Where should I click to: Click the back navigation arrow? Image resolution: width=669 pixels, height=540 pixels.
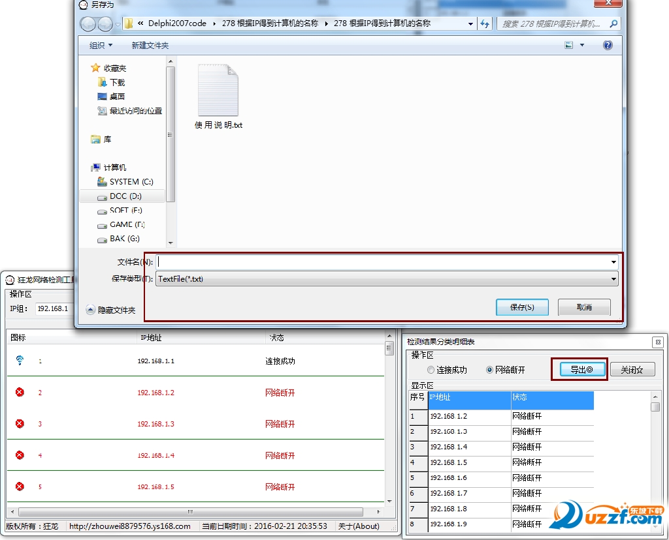click(88, 23)
